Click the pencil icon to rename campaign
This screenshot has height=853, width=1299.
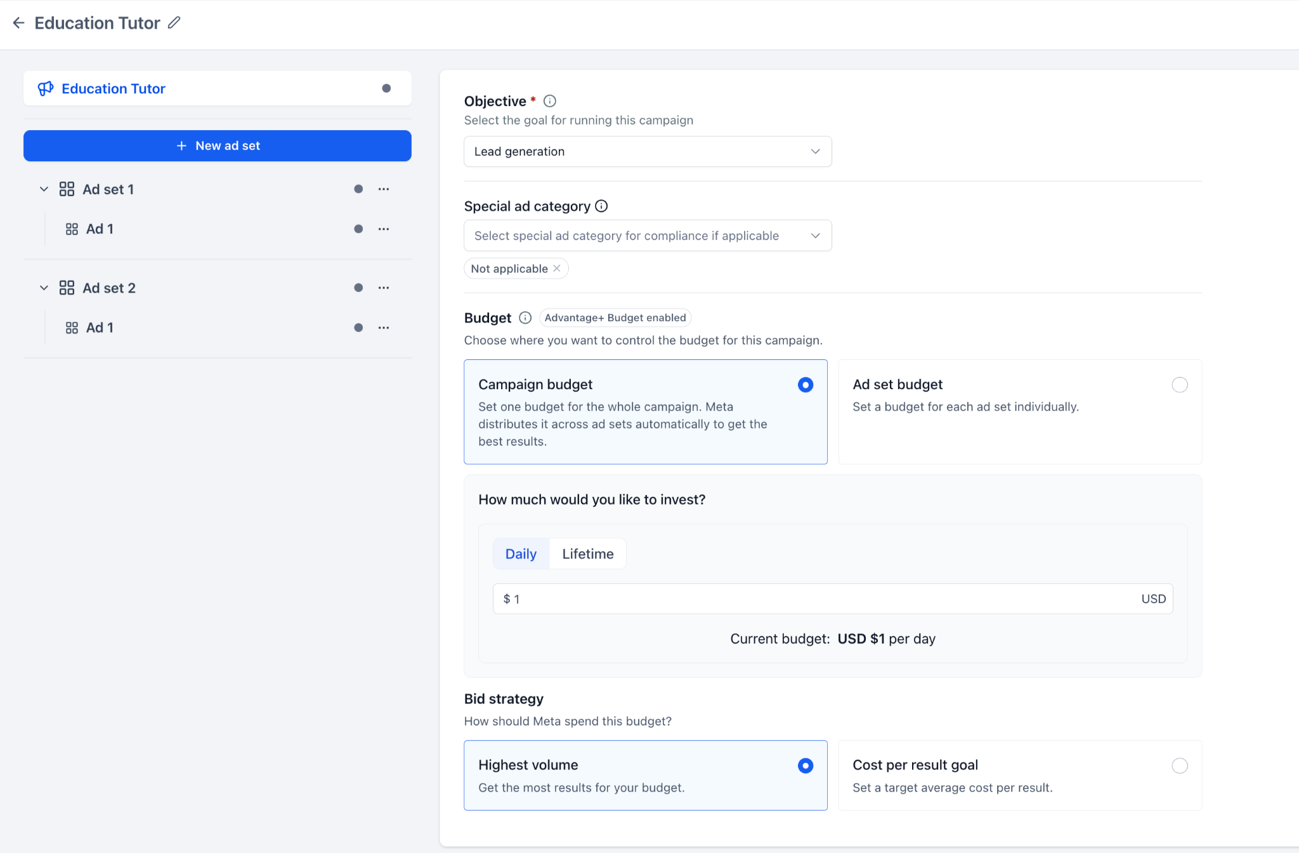[174, 23]
